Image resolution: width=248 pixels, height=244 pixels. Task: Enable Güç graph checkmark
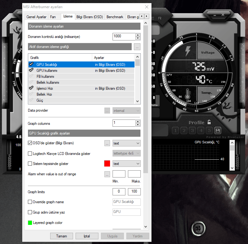(31, 100)
